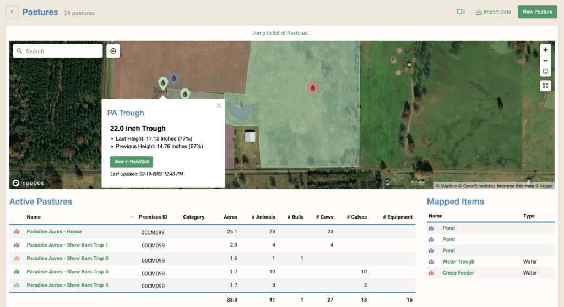
Task: Click the back arrow beside Pastures title
Action: pyautogui.click(x=12, y=12)
